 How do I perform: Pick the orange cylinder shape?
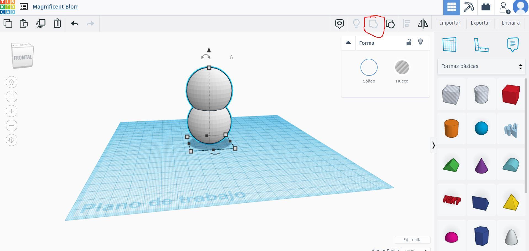451,128
